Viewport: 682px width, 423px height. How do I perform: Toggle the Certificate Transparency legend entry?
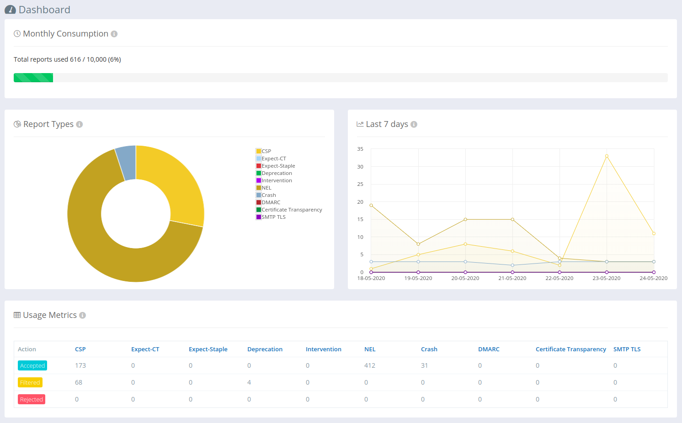click(289, 210)
